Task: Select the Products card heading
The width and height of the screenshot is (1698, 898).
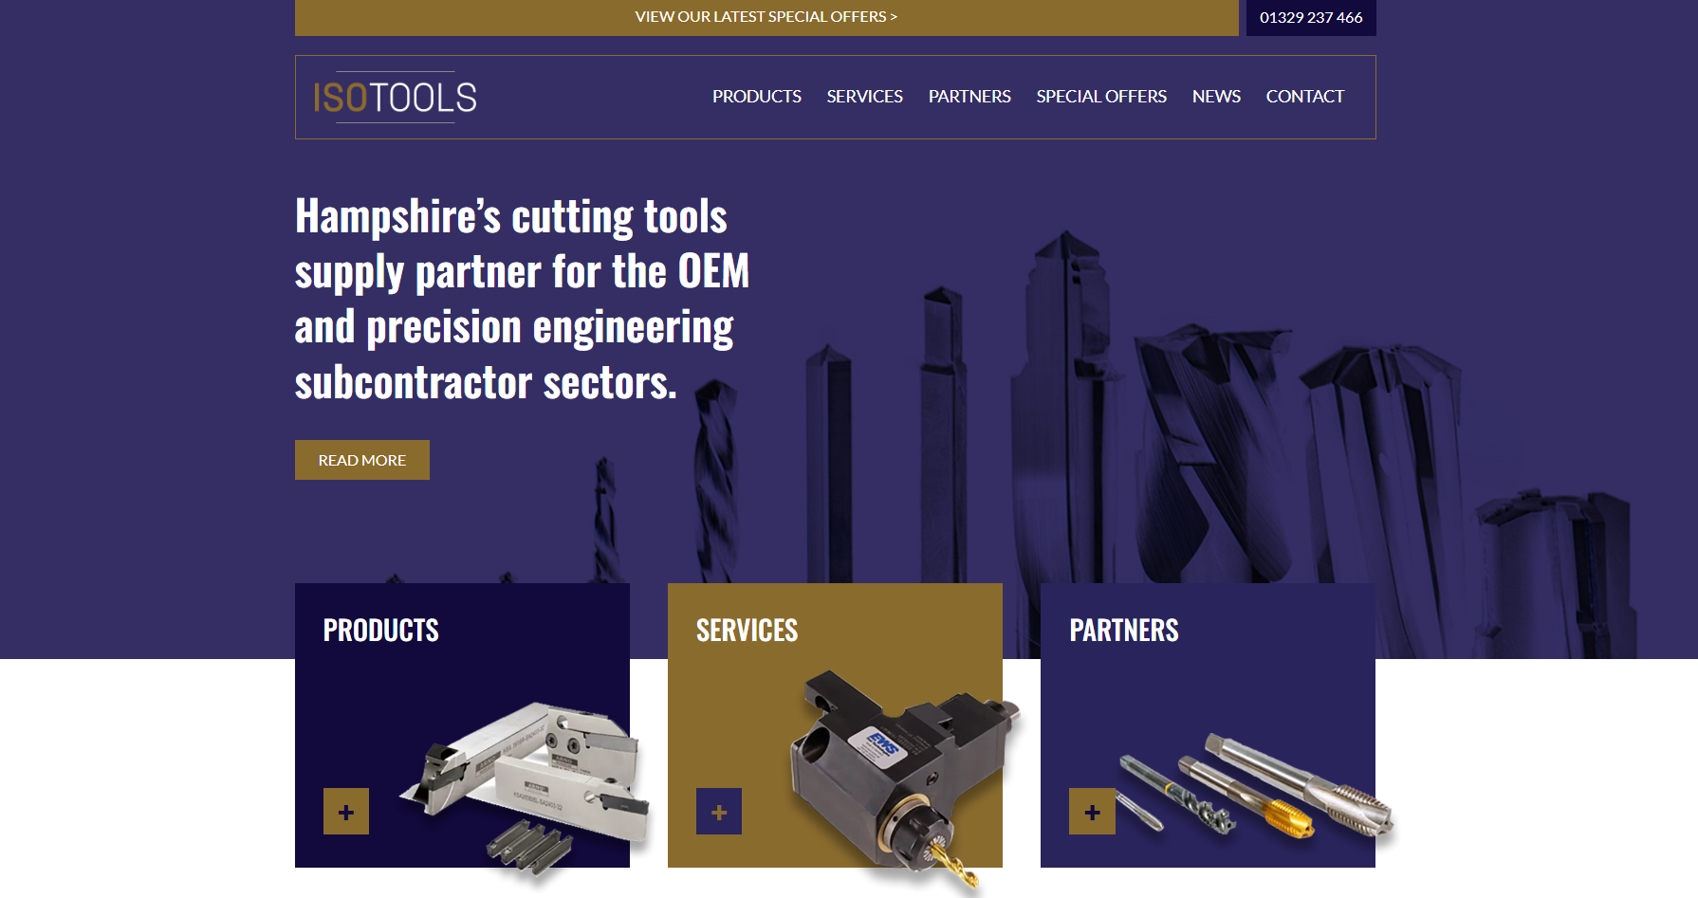Action: coord(381,631)
